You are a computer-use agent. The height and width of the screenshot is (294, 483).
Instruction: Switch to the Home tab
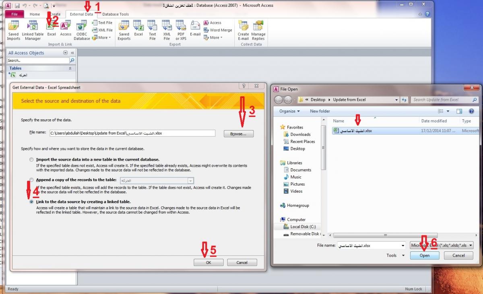click(x=35, y=14)
